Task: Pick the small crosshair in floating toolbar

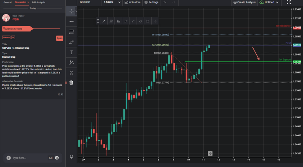Action: pyautogui.click(x=155, y=21)
